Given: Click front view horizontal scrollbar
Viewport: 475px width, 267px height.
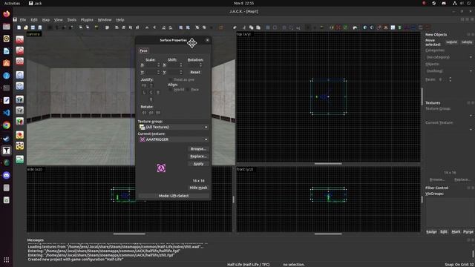Looking at the screenshot, I should (328, 234).
